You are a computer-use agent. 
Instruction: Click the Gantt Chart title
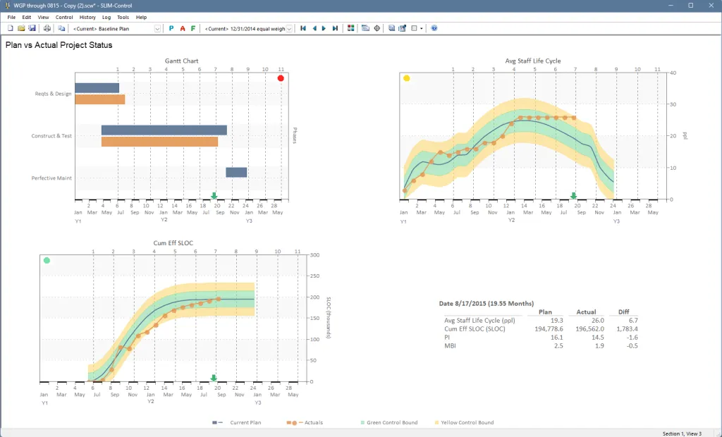coord(181,61)
